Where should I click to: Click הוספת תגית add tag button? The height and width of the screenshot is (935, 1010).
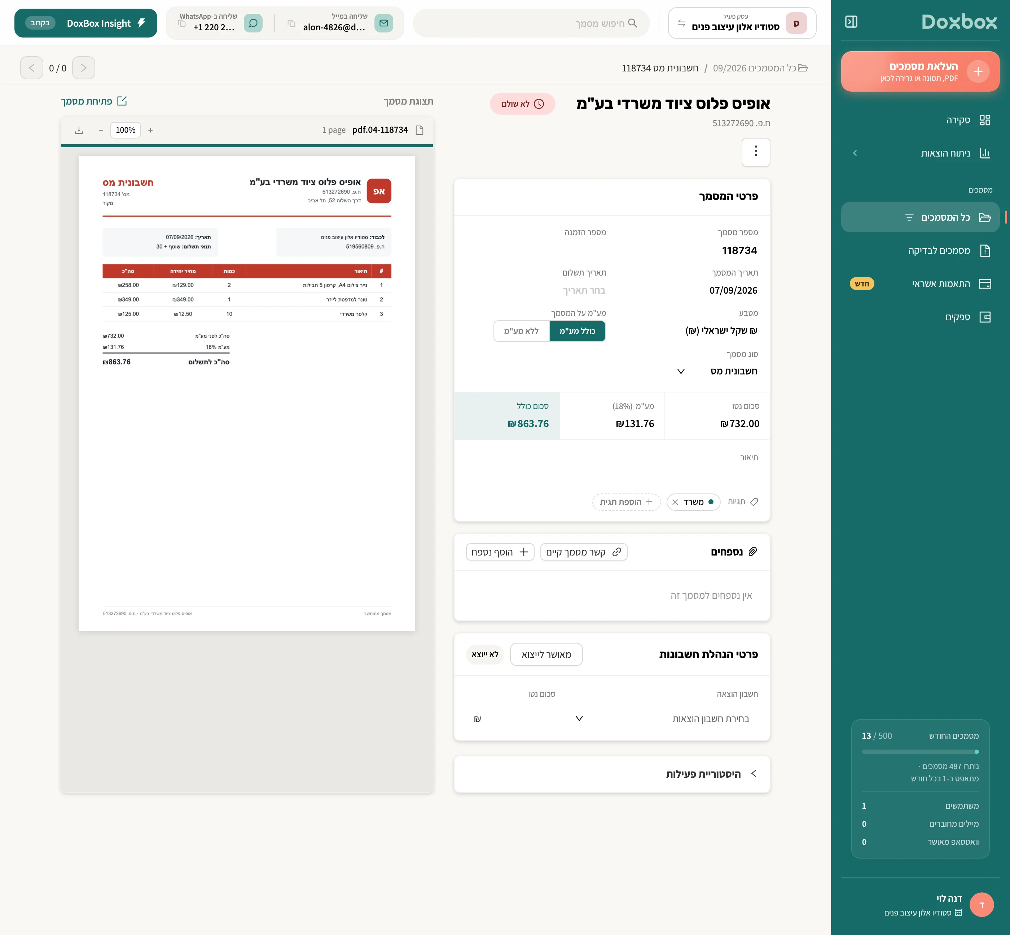(x=626, y=502)
